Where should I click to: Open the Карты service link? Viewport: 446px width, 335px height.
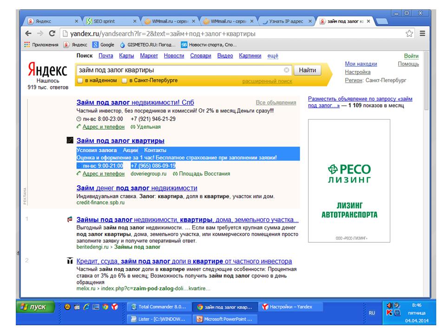(x=126, y=56)
